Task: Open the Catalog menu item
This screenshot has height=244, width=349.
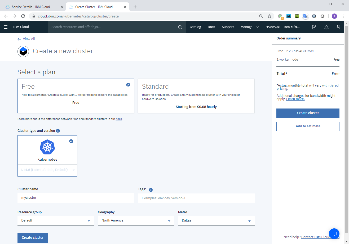Action: [x=195, y=27]
